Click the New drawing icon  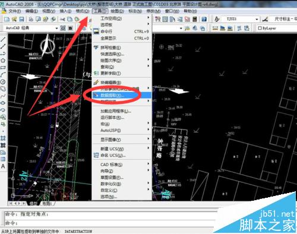tap(7, 19)
